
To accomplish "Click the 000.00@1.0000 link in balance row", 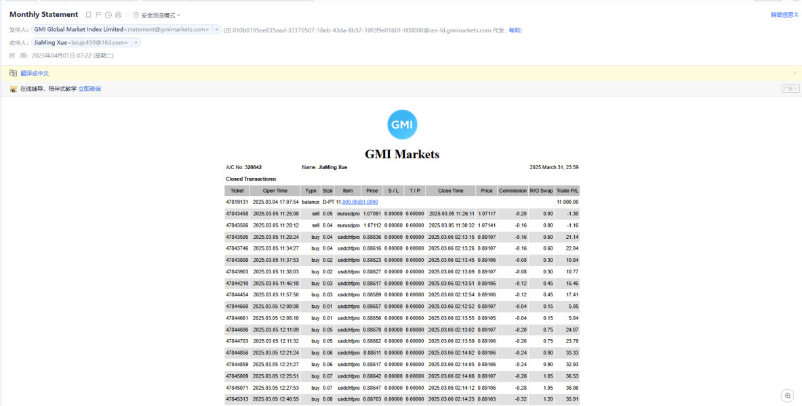I will (x=360, y=202).
